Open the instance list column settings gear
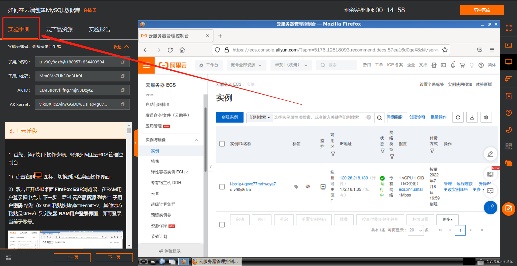 486,117
